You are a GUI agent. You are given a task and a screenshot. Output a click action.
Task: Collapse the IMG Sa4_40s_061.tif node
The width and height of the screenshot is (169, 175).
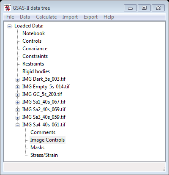tap(17, 125)
